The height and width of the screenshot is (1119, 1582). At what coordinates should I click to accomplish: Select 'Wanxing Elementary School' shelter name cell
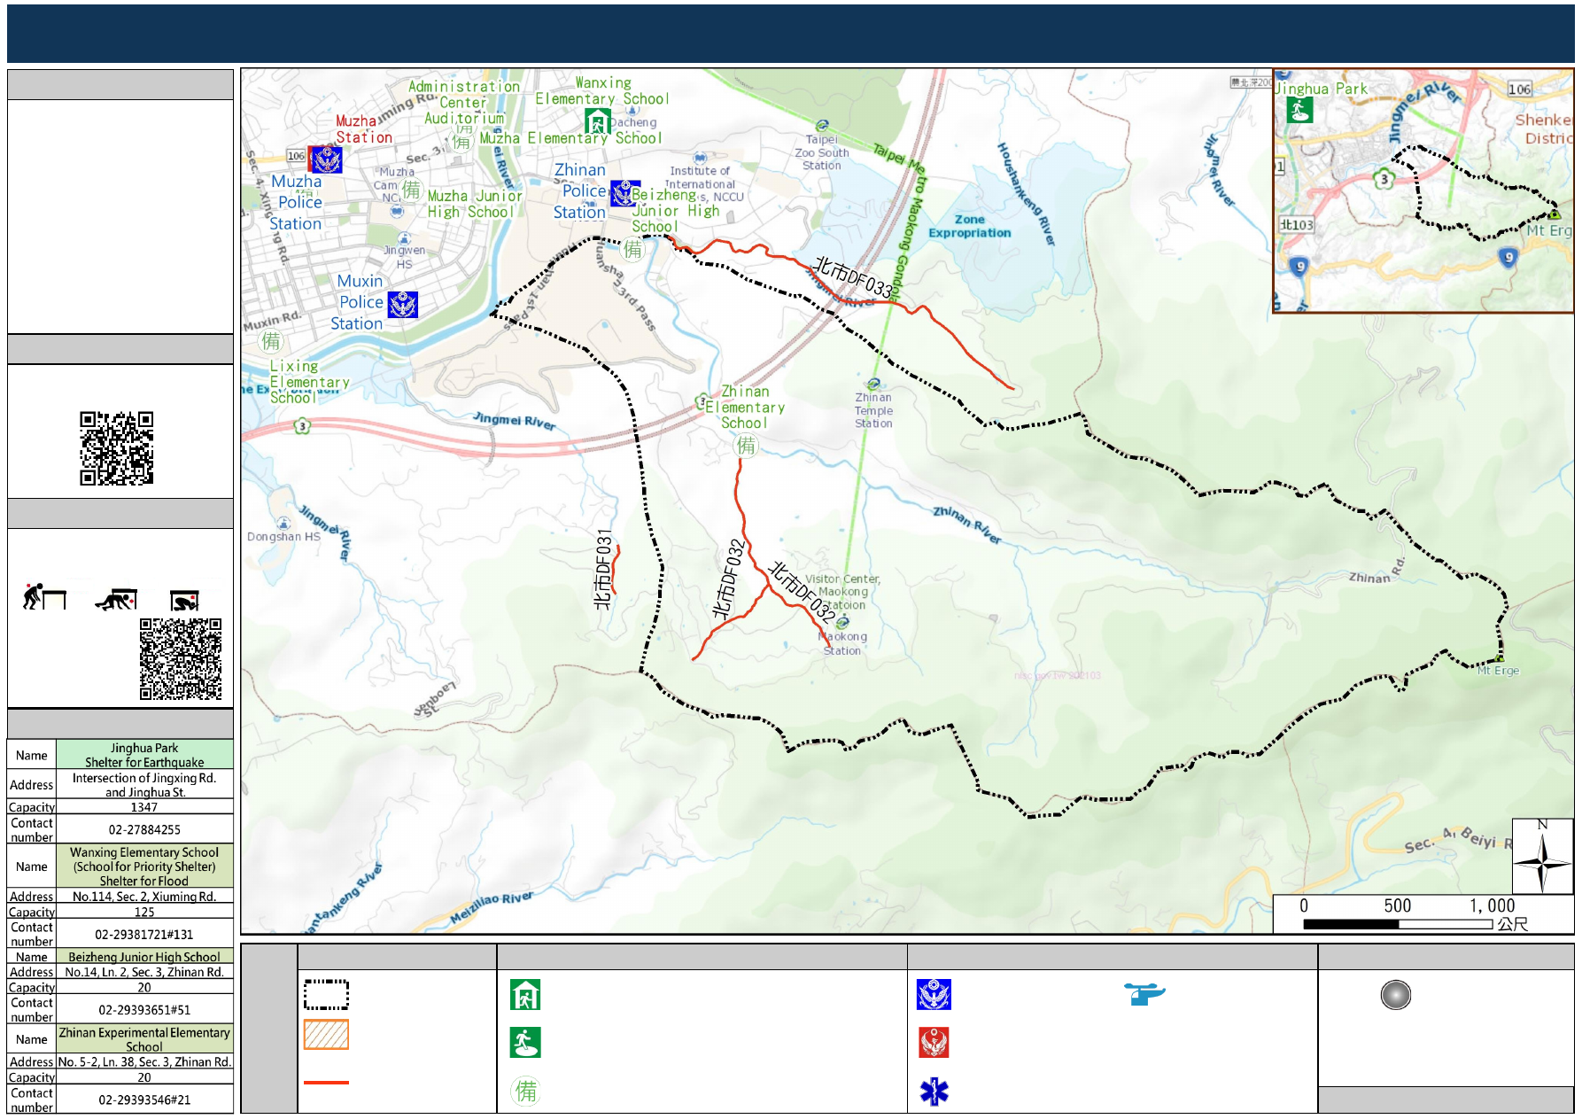(144, 866)
